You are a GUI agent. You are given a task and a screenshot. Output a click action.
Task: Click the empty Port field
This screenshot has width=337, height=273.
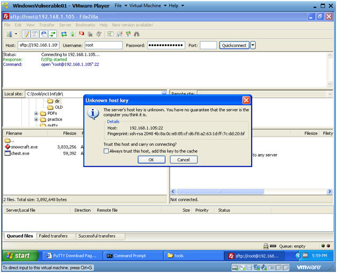[x=208, y=45]
